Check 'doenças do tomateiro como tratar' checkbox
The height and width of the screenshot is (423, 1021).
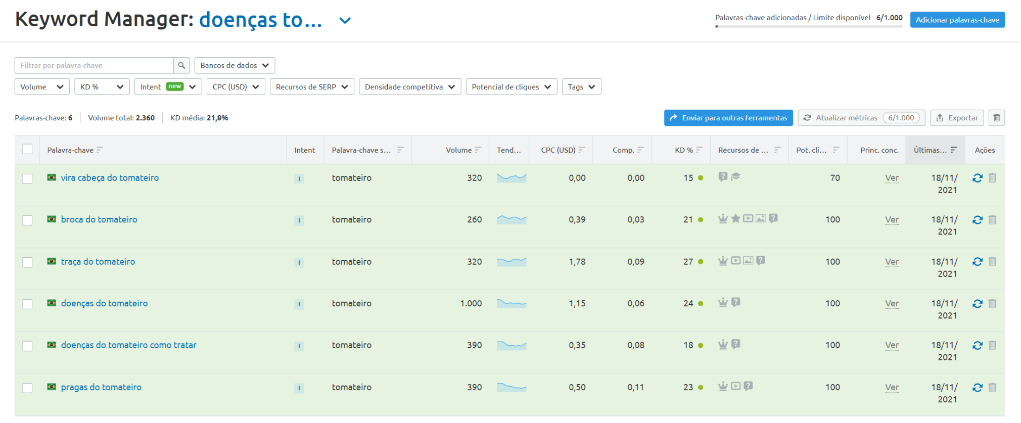tap(27, 346)
